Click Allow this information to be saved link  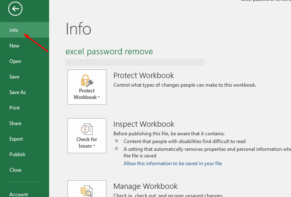pos(172,163)
